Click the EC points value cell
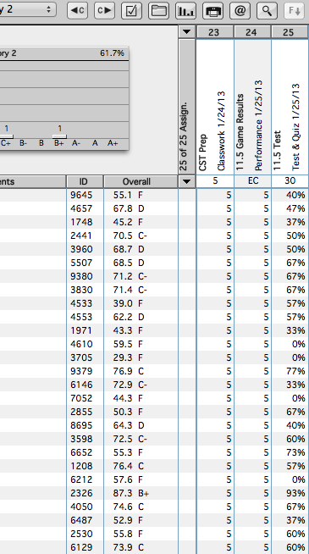 point(252,181)
